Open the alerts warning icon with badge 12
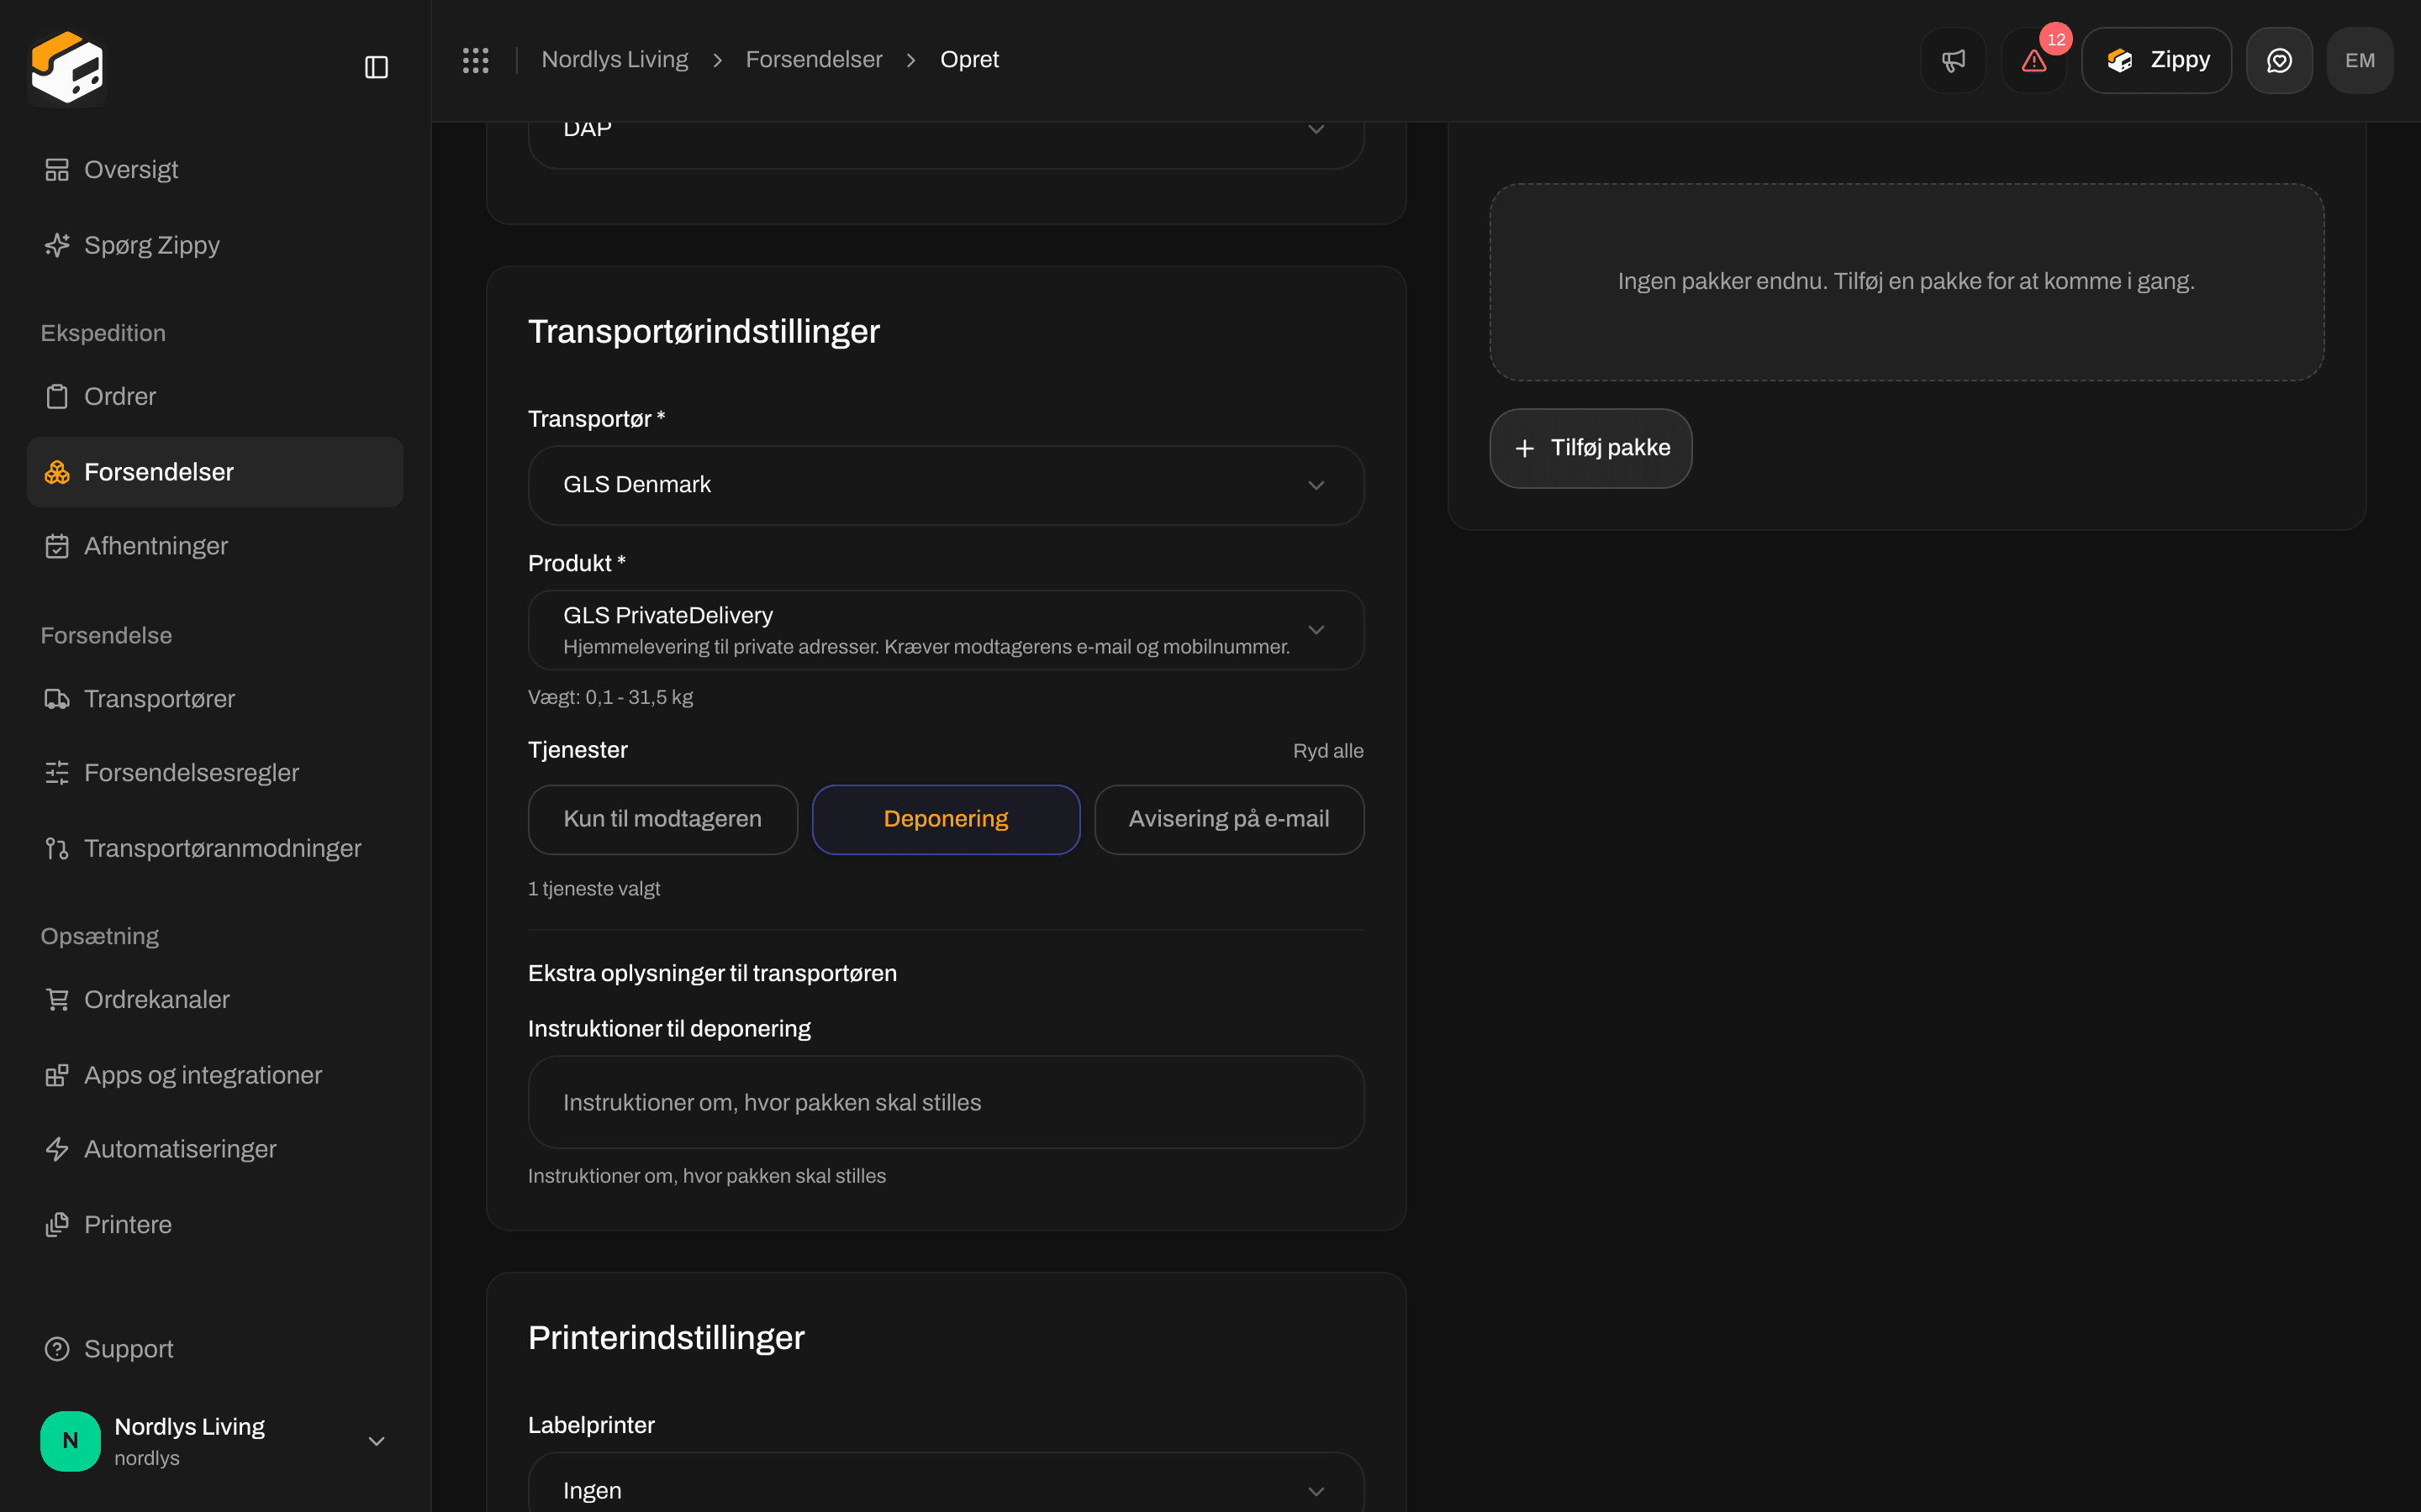This screenshot has width=2421, height=1512. pyautogui.click(x=2033, y=60)
